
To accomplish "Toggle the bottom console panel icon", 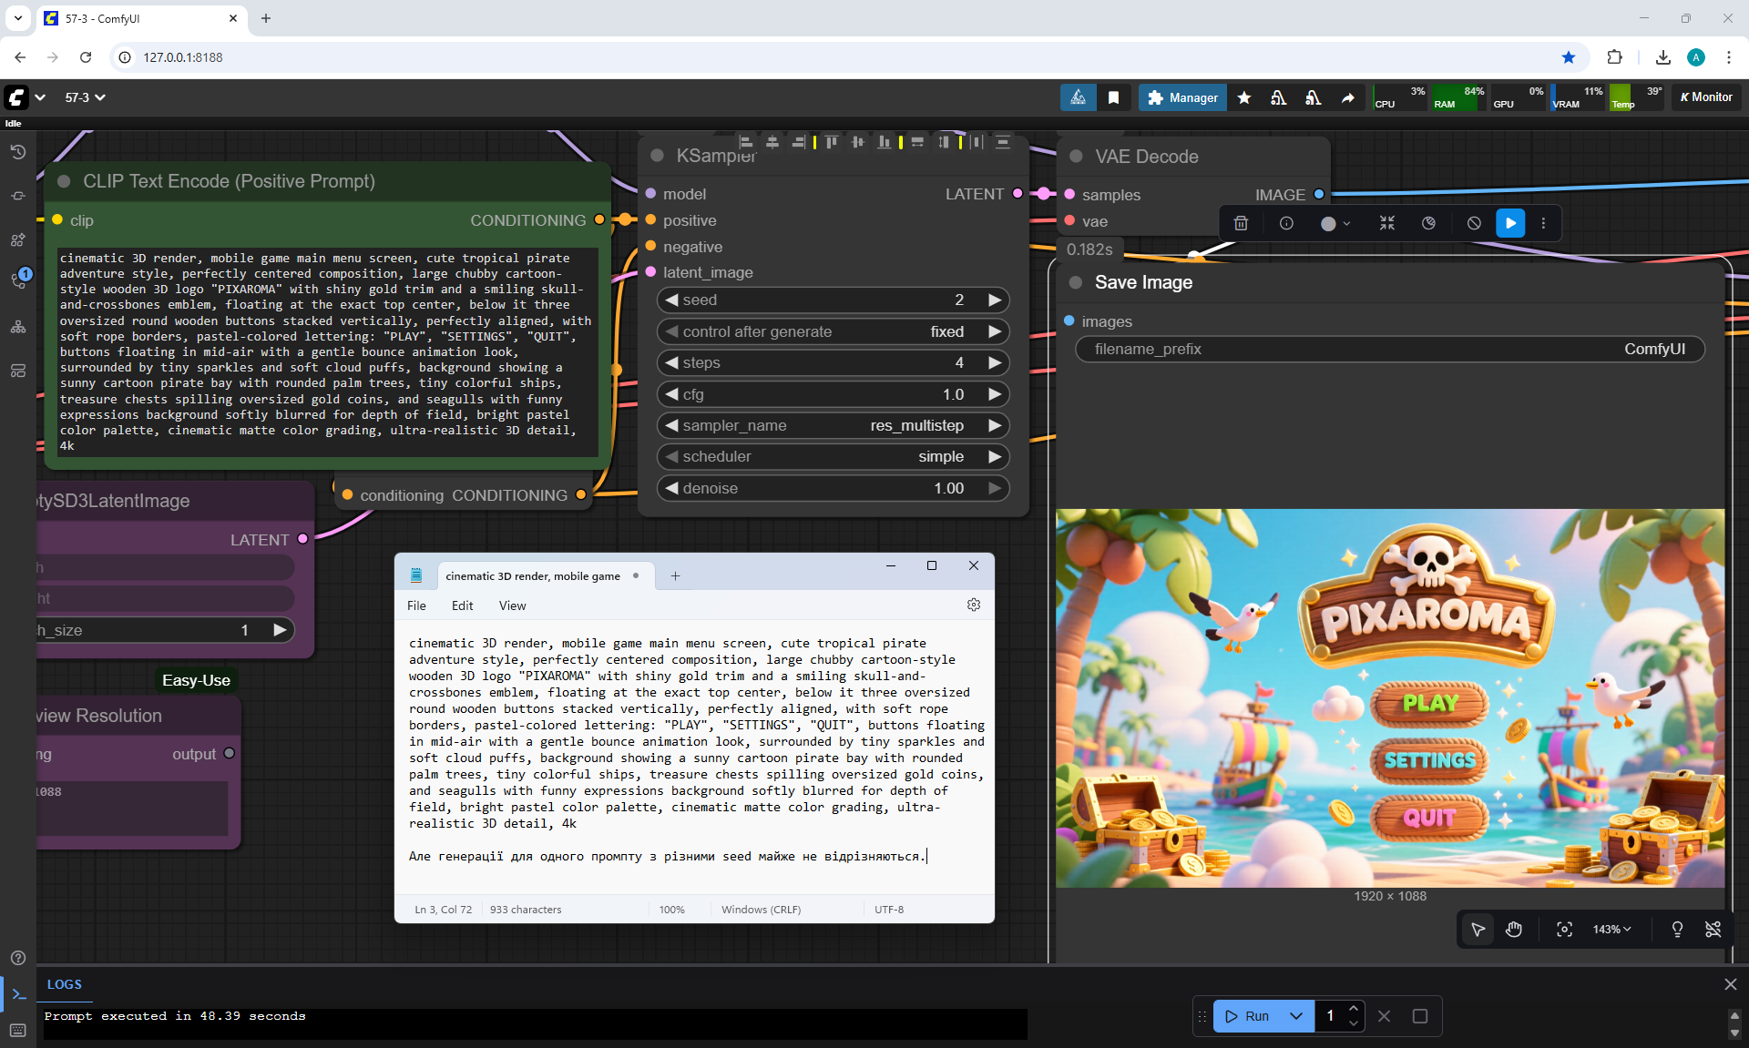I will click(x=18, y=994).
